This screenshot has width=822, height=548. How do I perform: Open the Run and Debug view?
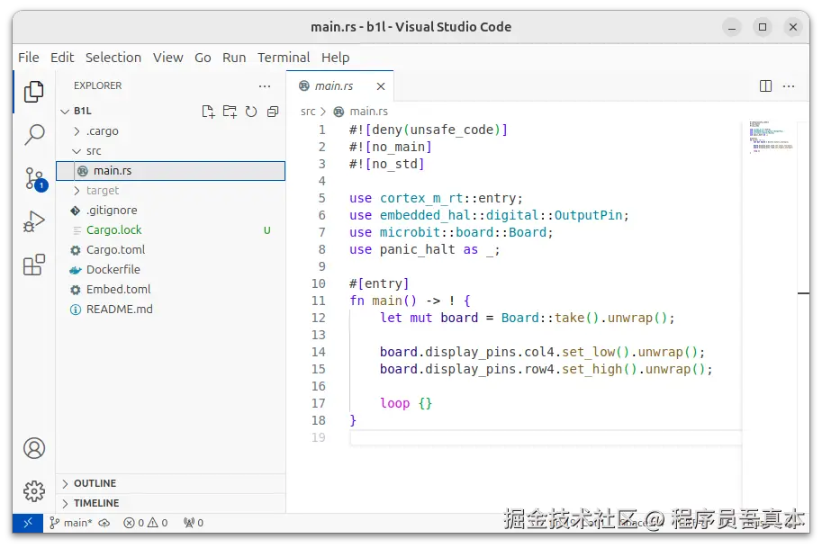[x=34, y=221]
